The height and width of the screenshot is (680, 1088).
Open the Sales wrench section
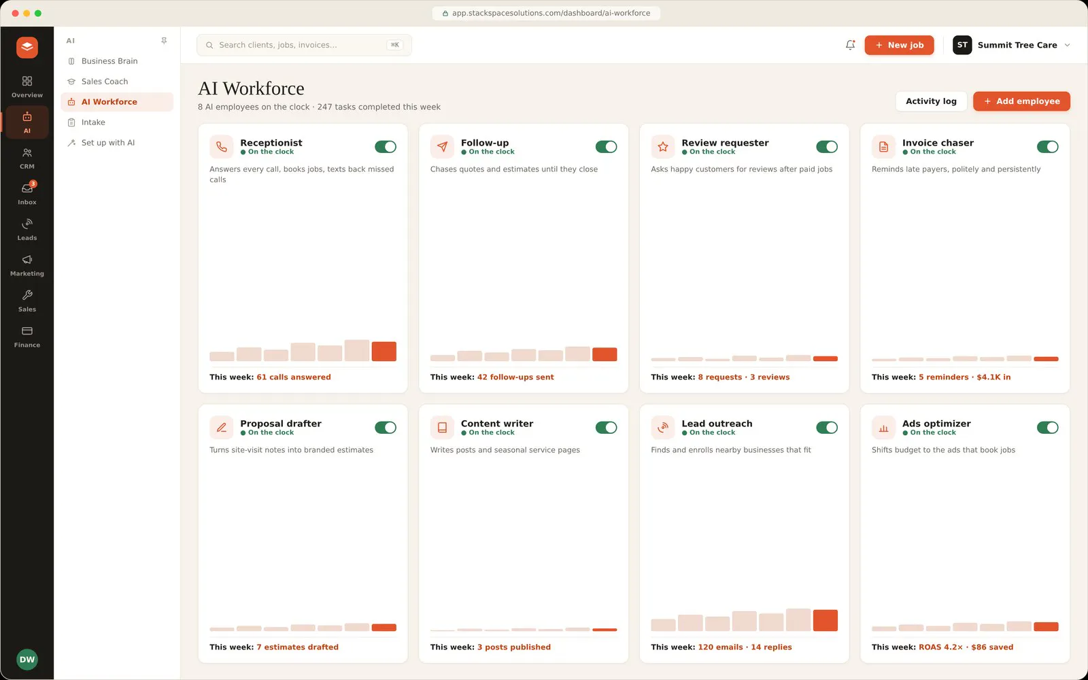27,301
